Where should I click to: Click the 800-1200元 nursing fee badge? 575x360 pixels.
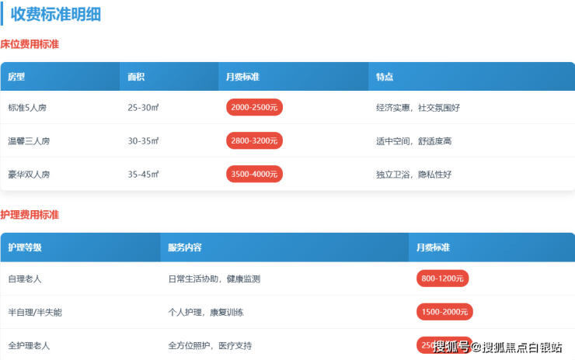[x=443, y=279]
